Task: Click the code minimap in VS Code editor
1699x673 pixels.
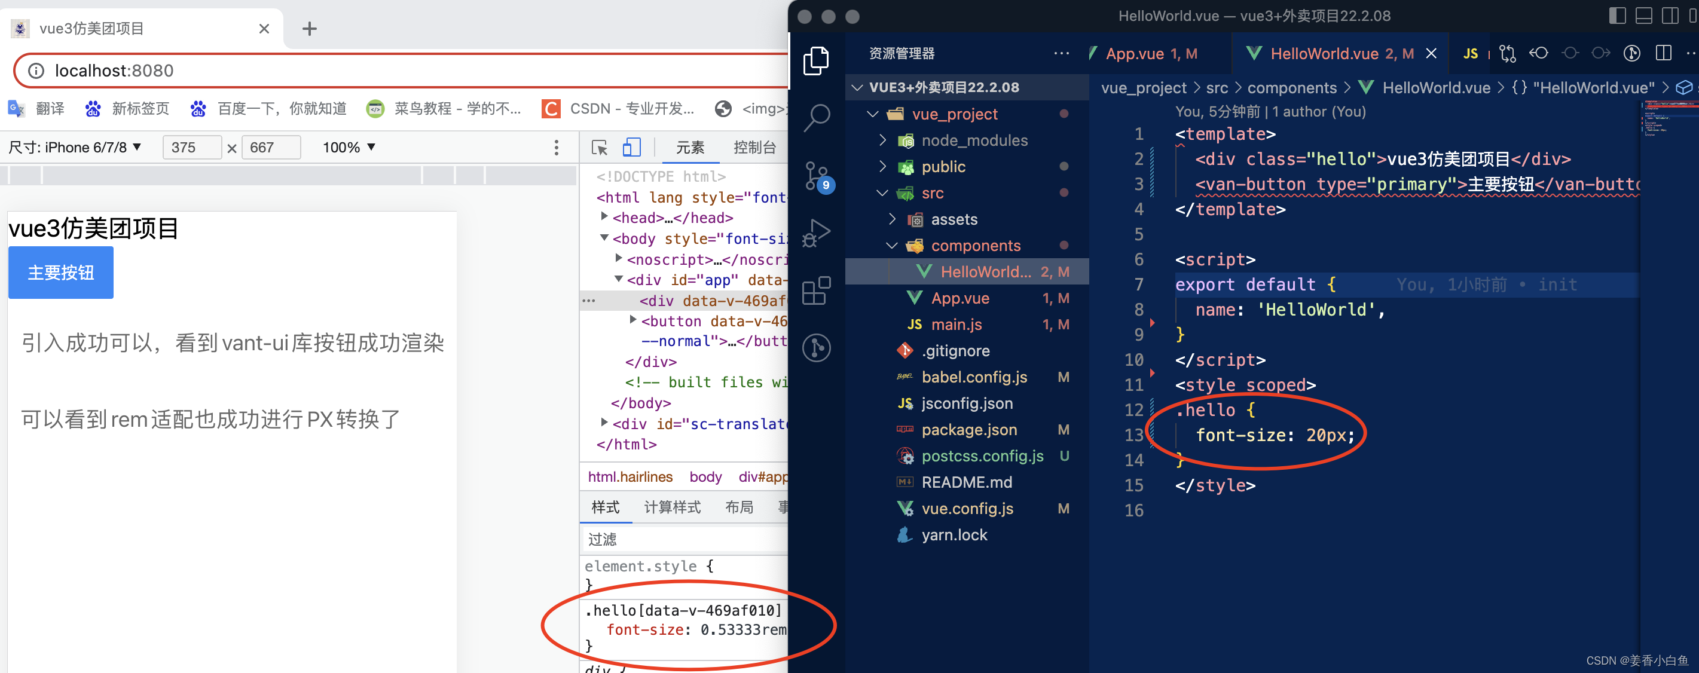Action: point(1669,119)
